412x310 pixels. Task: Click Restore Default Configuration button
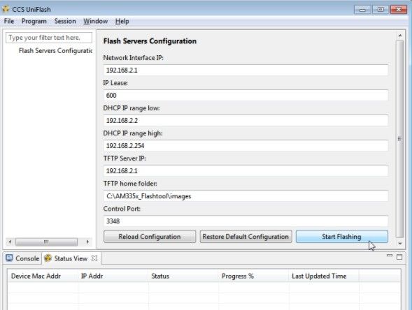point(246,237)
